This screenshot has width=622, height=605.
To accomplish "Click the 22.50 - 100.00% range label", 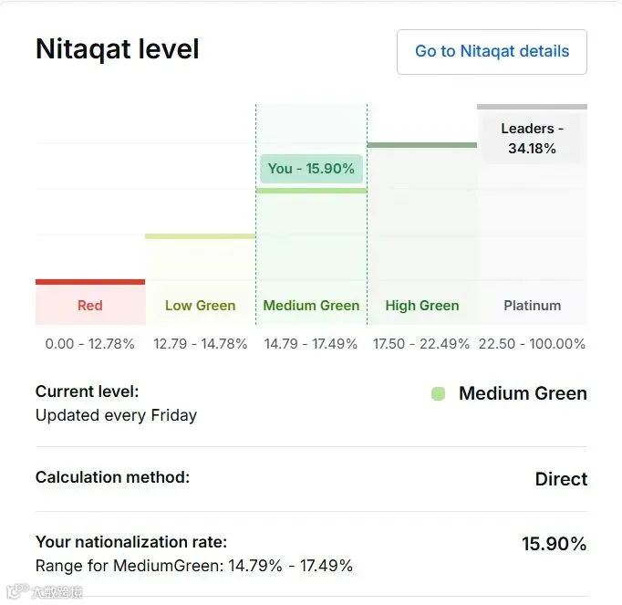I will click(x=532, y=344).
